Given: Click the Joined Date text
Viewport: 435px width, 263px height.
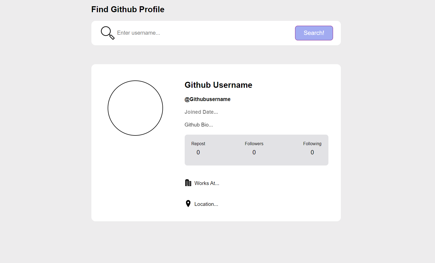Looking at the screenshot, I should coord(201,112).
